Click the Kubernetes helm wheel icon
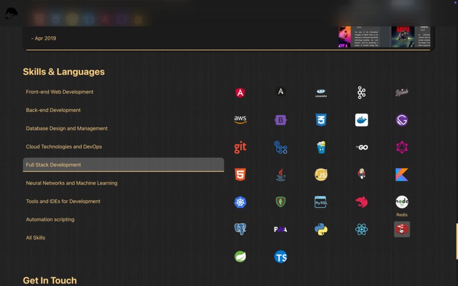458x286 pixels. [240, 202]
